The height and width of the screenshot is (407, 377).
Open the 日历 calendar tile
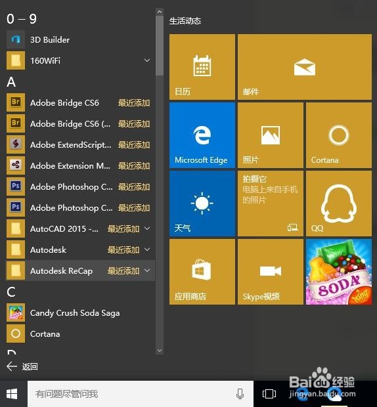(202, 67)
